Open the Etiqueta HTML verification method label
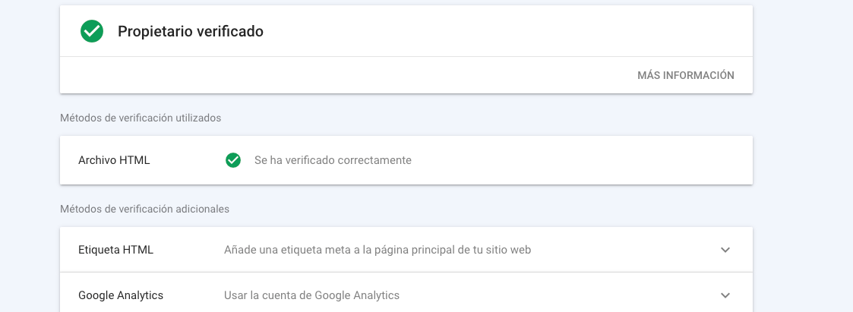The height and width of the screenshot is (312, 853). coord(116,250)
